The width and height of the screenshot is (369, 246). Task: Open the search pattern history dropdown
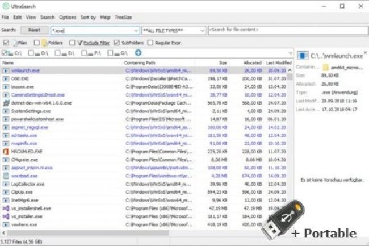(136, 31)
